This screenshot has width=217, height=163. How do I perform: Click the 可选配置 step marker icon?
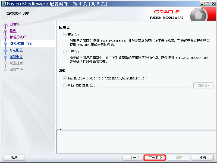click(x=5, y=50)
